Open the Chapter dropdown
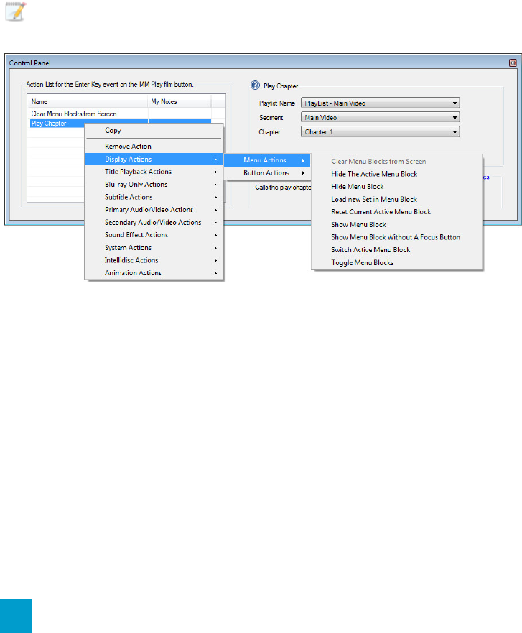 click(380, 132)
